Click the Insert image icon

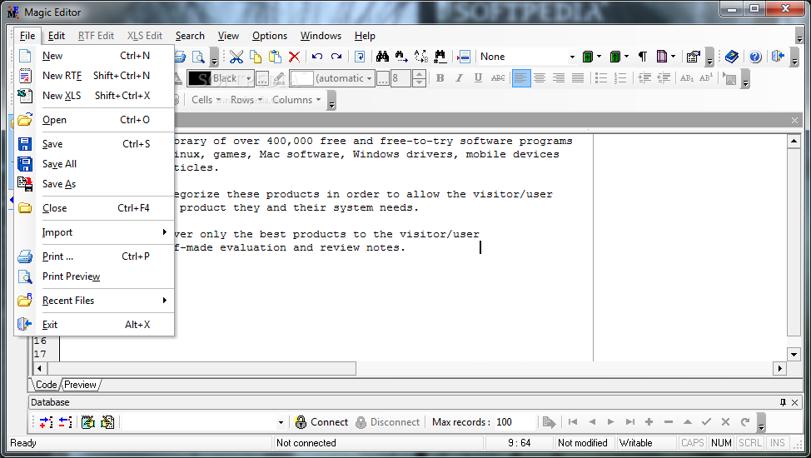tap(730, 78)
